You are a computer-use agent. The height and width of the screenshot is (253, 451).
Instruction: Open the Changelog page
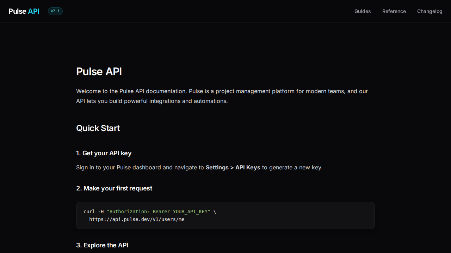[x=430, y=11]
